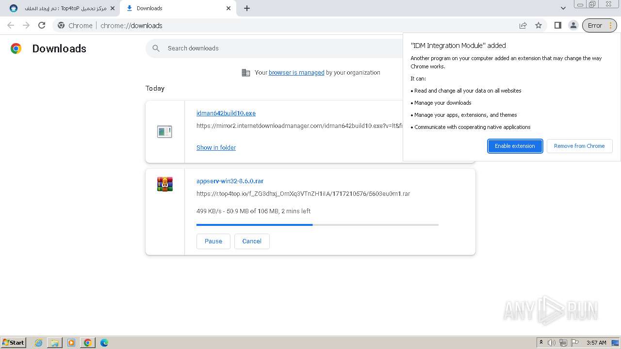The width and height of the screenshot is (621, 349).
Task: Launch Internet Explorer from the taskbar
Action: (39, 343)
